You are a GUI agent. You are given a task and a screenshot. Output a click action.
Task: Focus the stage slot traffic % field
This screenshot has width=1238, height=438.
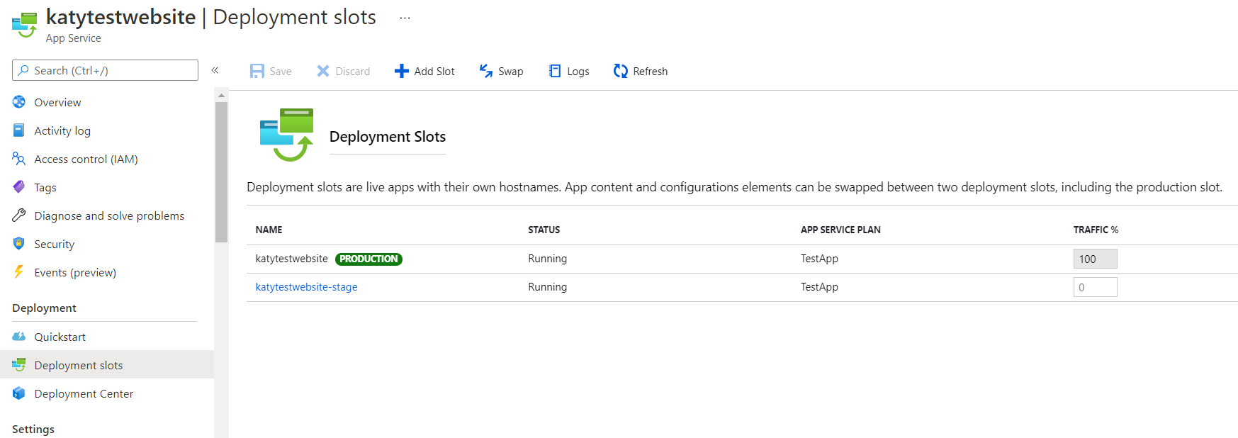click(x=1095, y=287)
